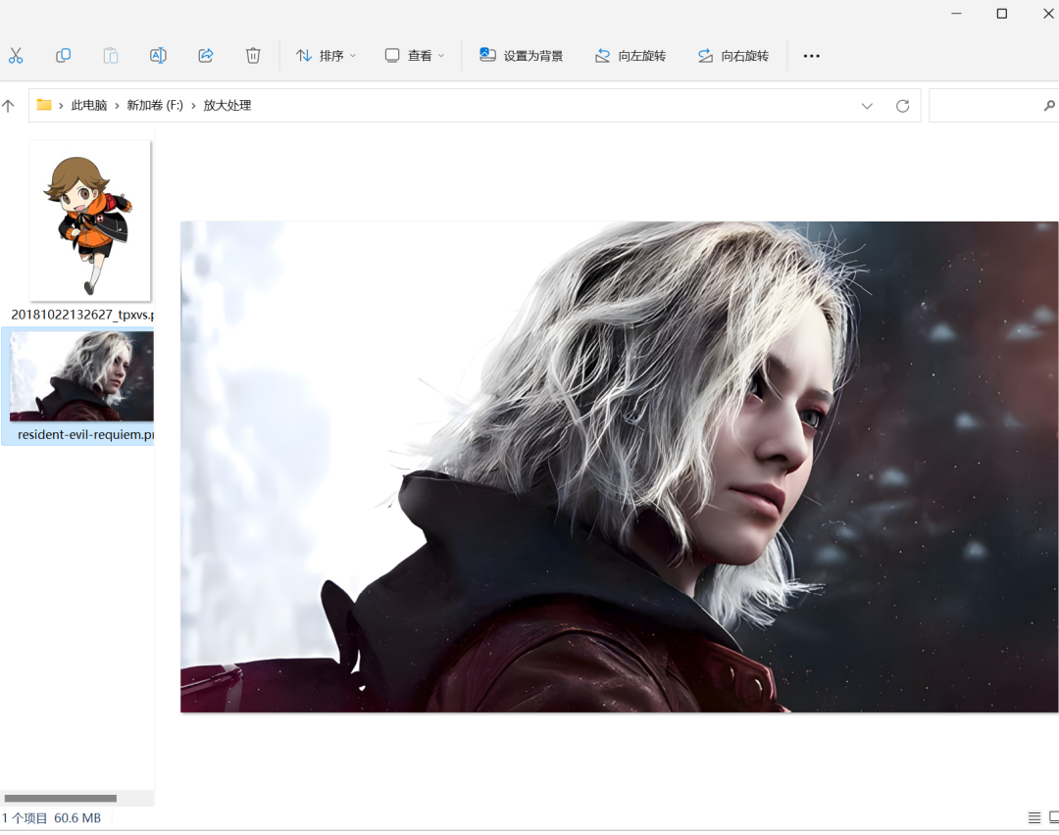The image size is (1059, 835).
Task: Click the Share icon
Action: coord(206,55)
